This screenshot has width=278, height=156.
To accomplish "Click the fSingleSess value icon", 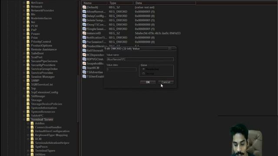I will 84,29.
